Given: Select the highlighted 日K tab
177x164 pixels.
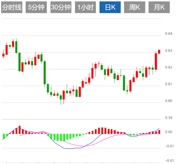Looking at the screenshot, I should point(110,8).
